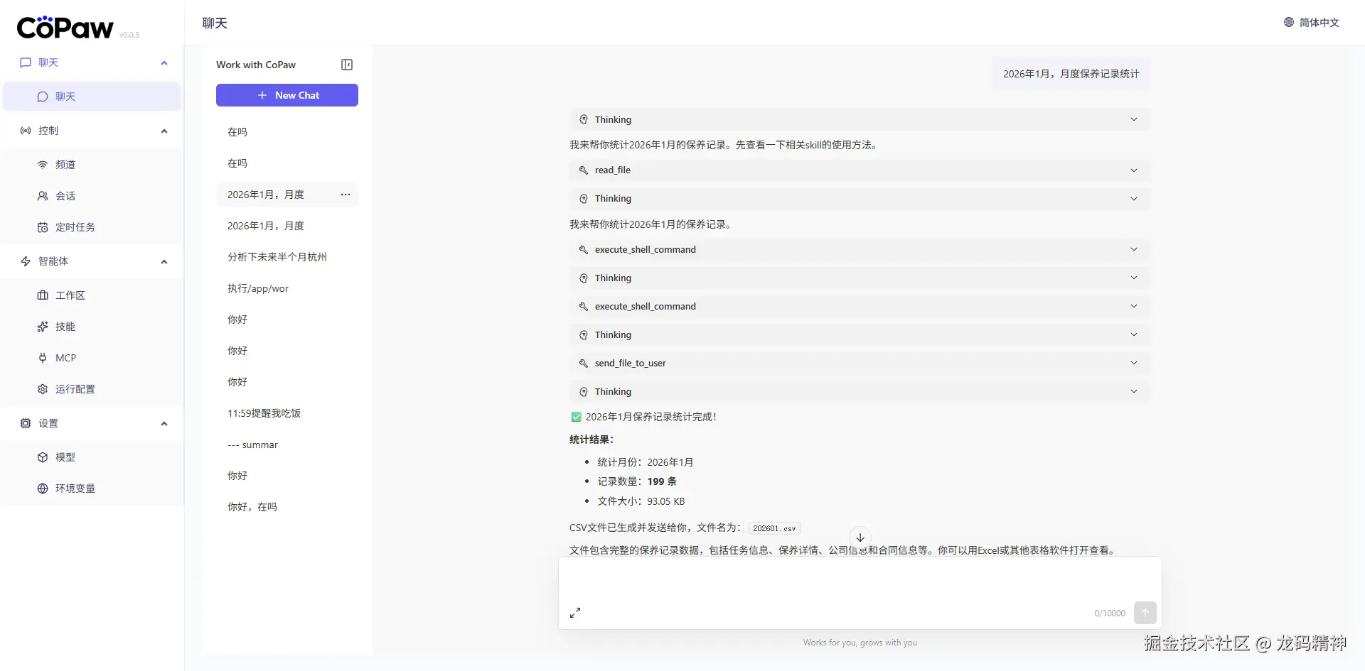This screenshot has height=671, width=1365.
Task: Open the 工作区 menu item
Action: click(92, 295)
